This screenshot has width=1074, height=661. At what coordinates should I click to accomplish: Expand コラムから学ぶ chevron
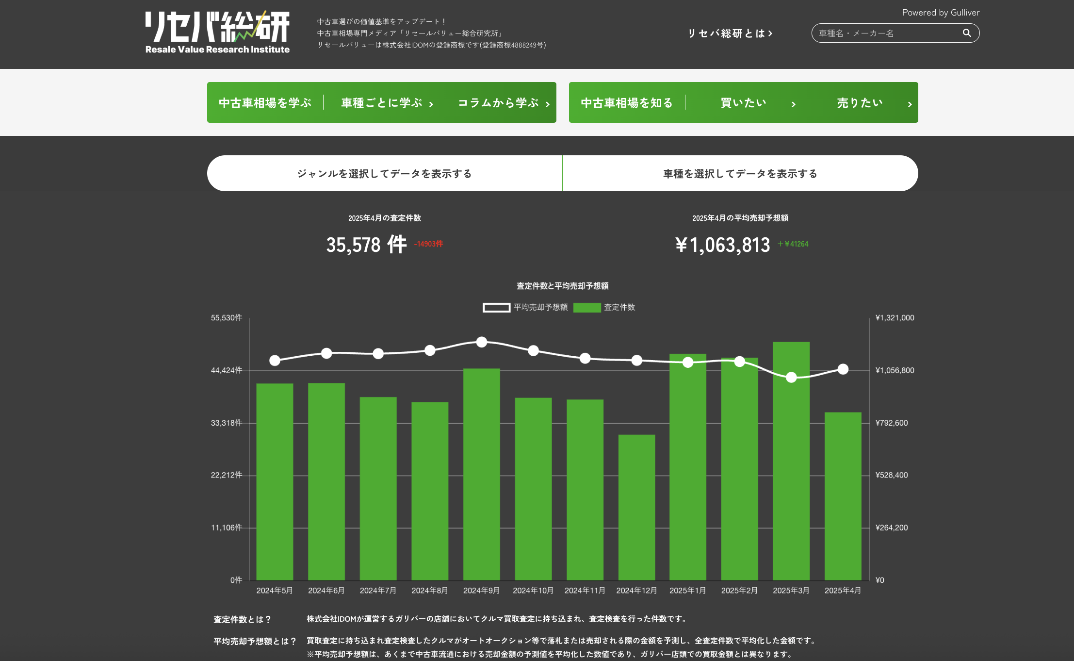(548, 104)
